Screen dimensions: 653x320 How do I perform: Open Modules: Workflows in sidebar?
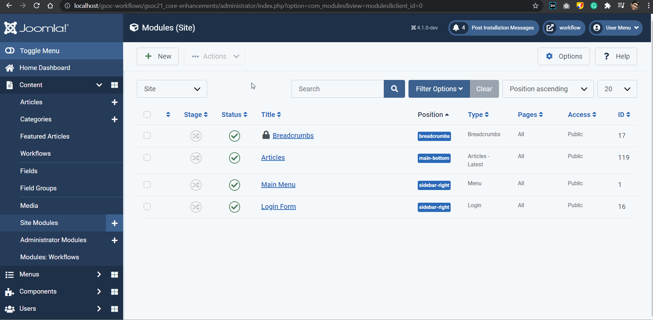pos(50,257)
